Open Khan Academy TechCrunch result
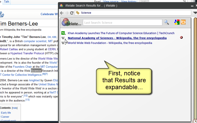Viewport: 197px width, 123px height. pyautogui.click(x=121, y=33)
